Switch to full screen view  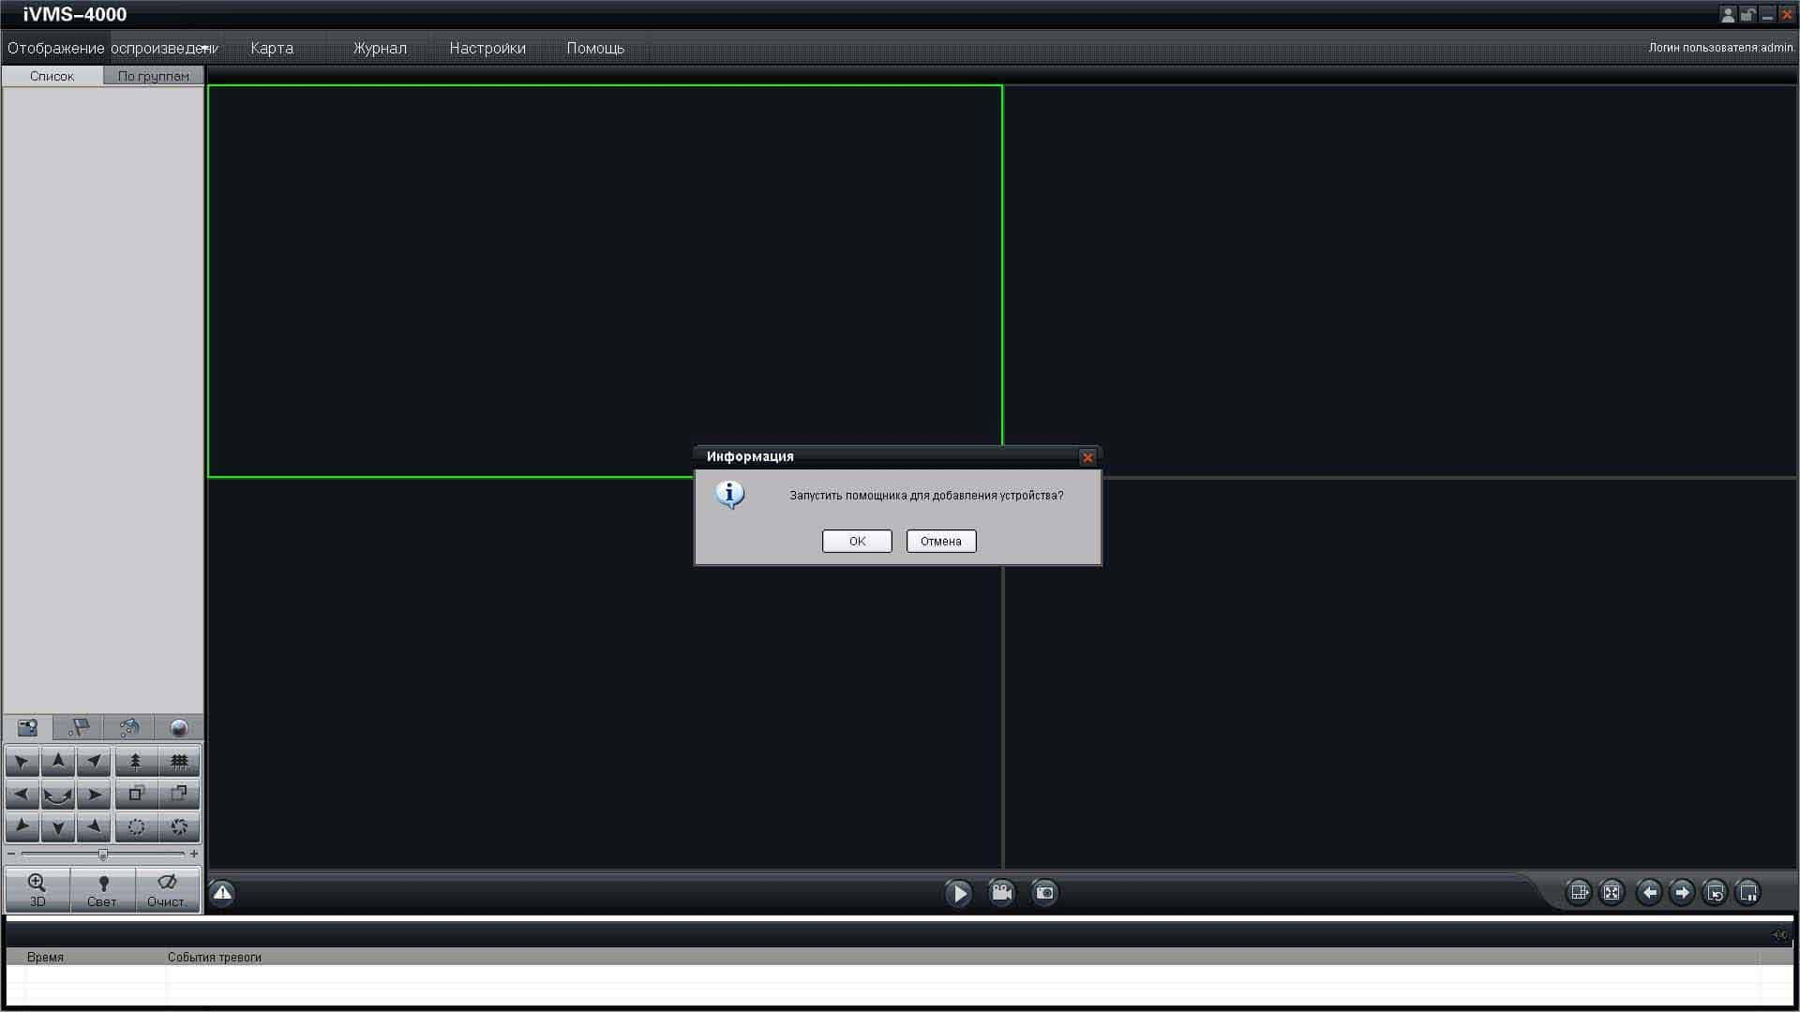pos(1612,893)
